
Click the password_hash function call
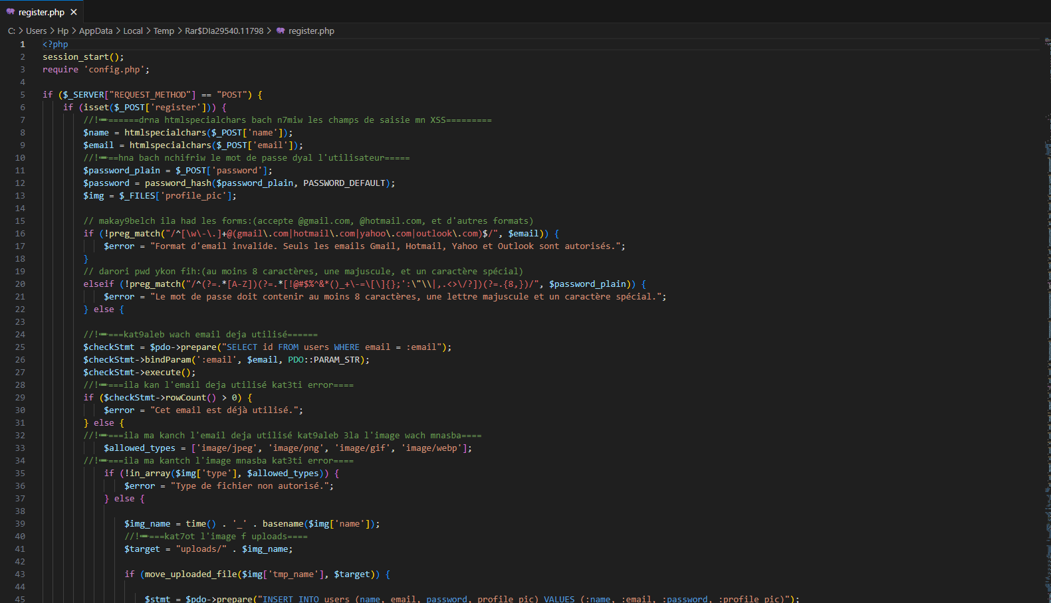(178, 183)
